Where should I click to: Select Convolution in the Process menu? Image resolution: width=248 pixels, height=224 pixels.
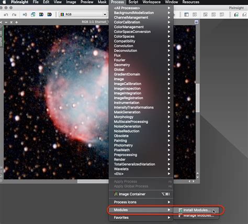coord(141,46)
